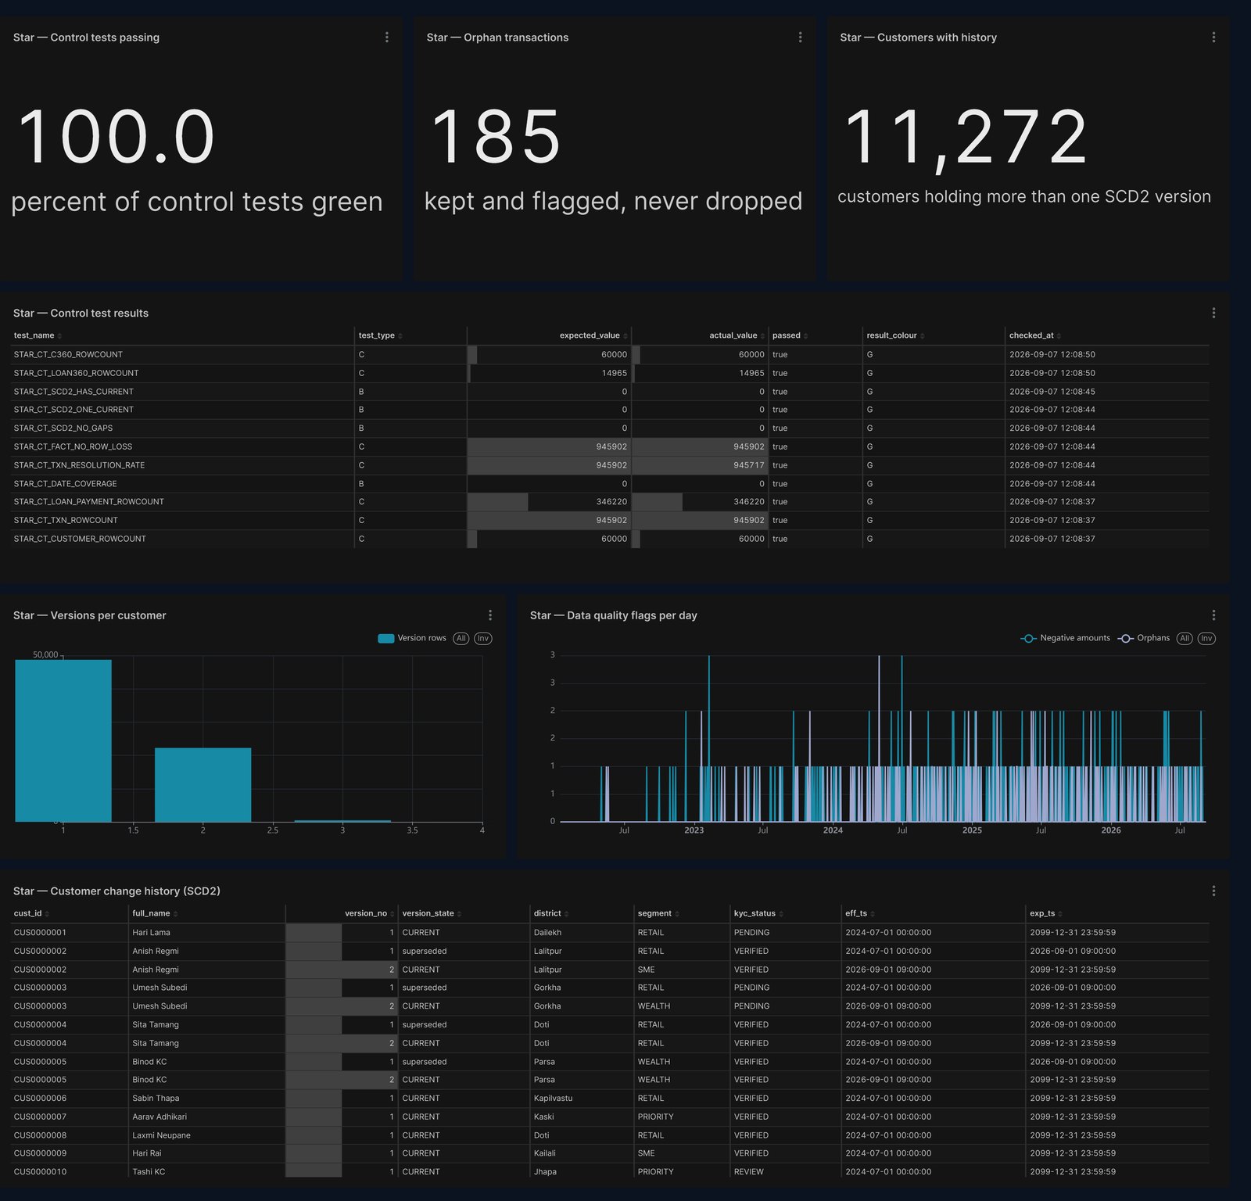The height and width of the screenshot is (1201, 1251).
Task: Open menu for Data quality flags panel
Action: pos(1213,615)
